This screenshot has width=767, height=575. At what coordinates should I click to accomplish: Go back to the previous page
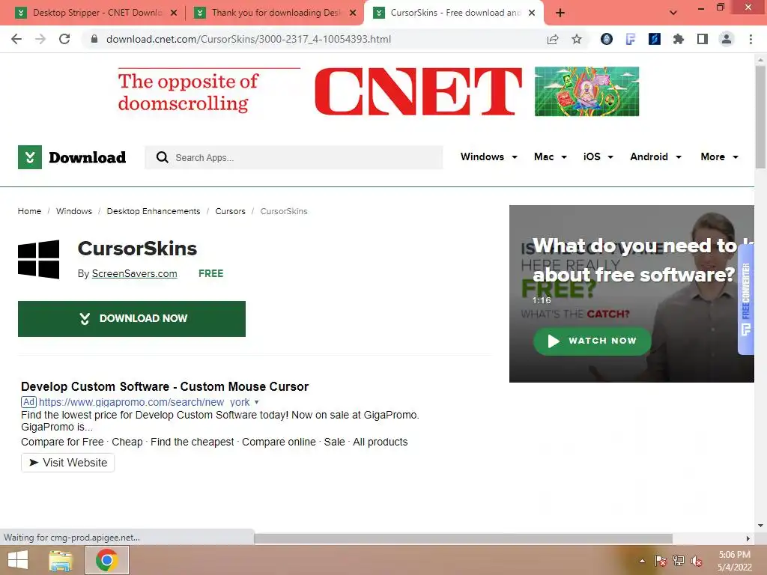tap(16, 39)
